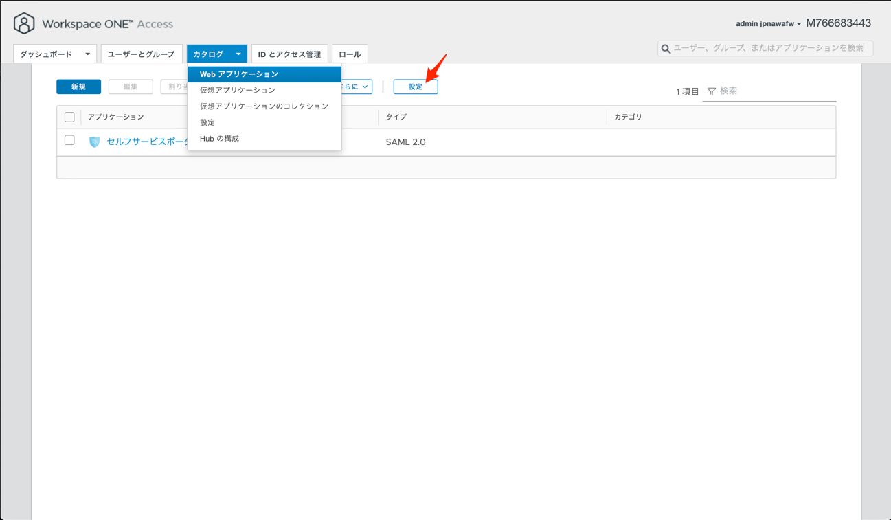The image size is (891, 520).
Task: Click the shield icon for セルフサービスポータル app
Action: click(x=95, y=142)
